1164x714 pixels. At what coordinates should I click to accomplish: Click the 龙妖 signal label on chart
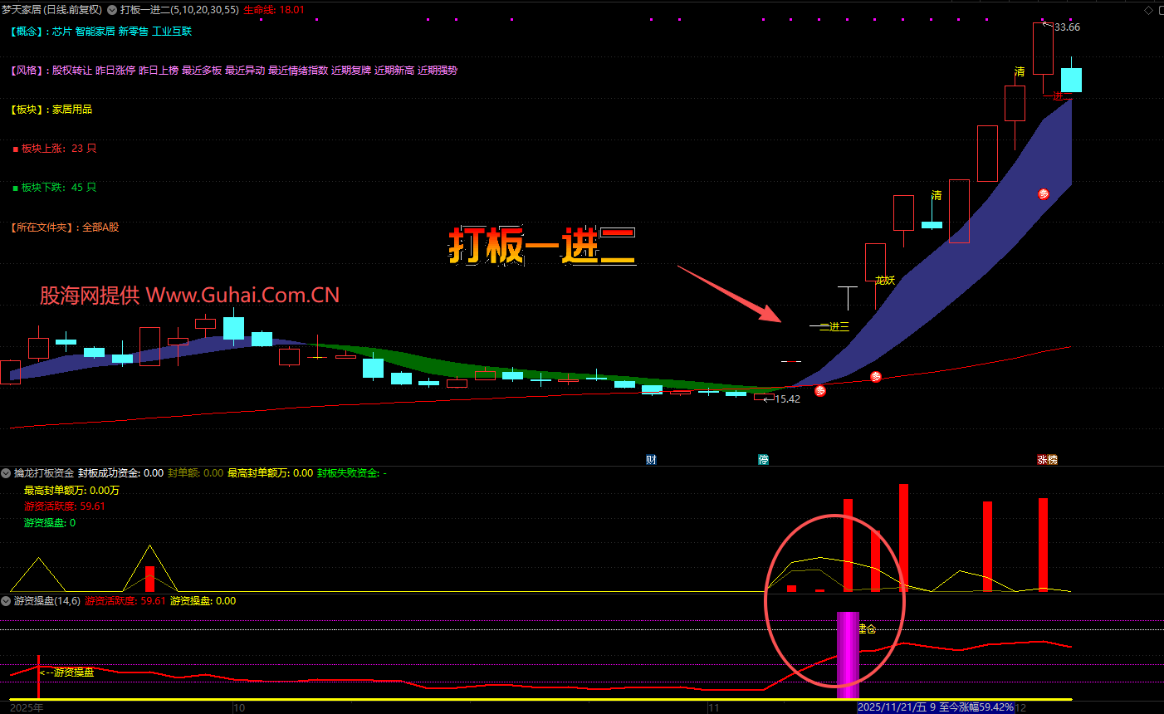point(885,281)
